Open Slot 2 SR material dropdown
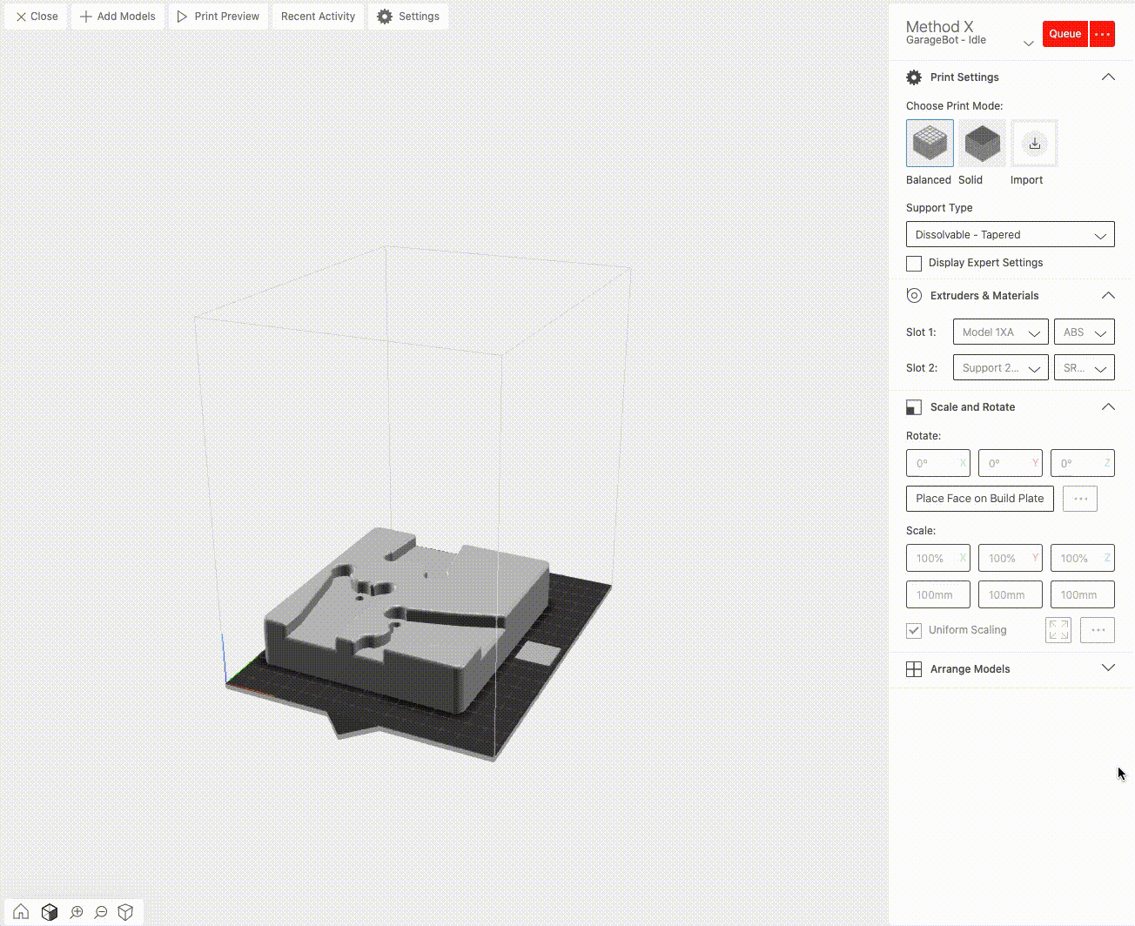Viewport: 1135px width, 926px height. coord(1085,368)
